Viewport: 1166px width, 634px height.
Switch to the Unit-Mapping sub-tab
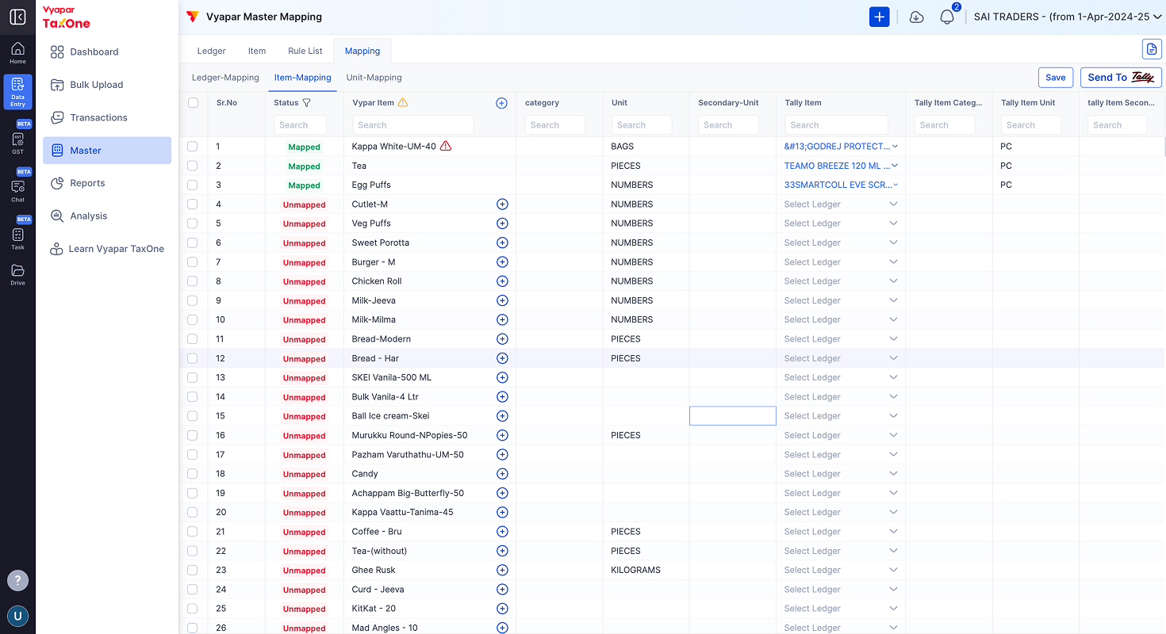coord(374,78)
